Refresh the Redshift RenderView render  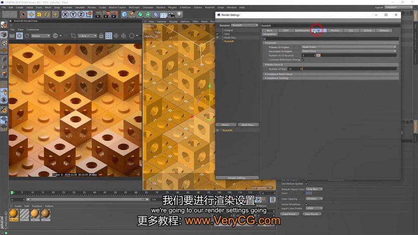[x=27, y=36]
